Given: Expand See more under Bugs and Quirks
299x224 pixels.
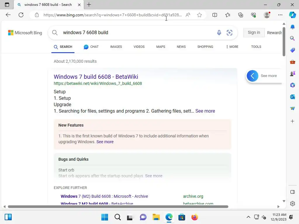Looking at the screenshot, I should [154, 176].
